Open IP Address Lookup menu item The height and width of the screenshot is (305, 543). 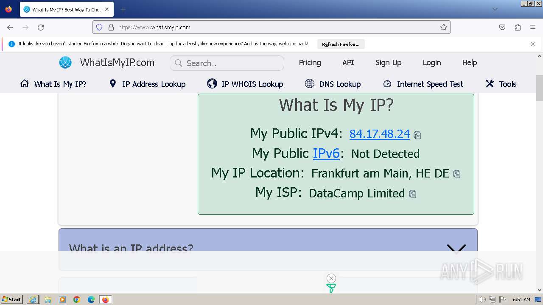click(x=148, y=84)
